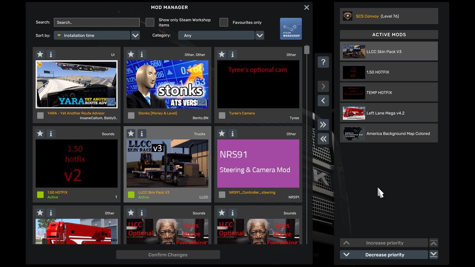475x267 pixels.
Task: Click single right arrow to activate mod
Action: 323,86
